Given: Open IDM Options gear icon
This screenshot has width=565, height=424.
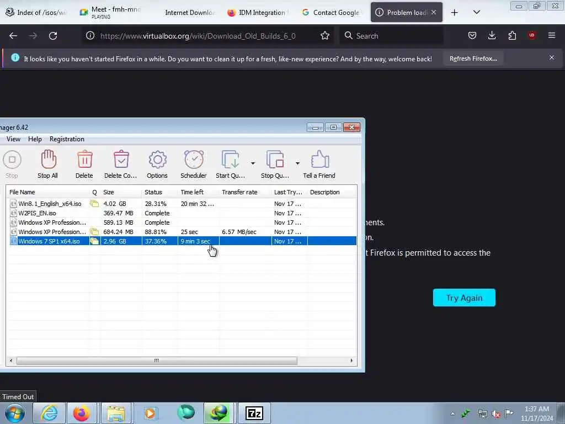Looking at the screenshot, I should pos(157,160).
